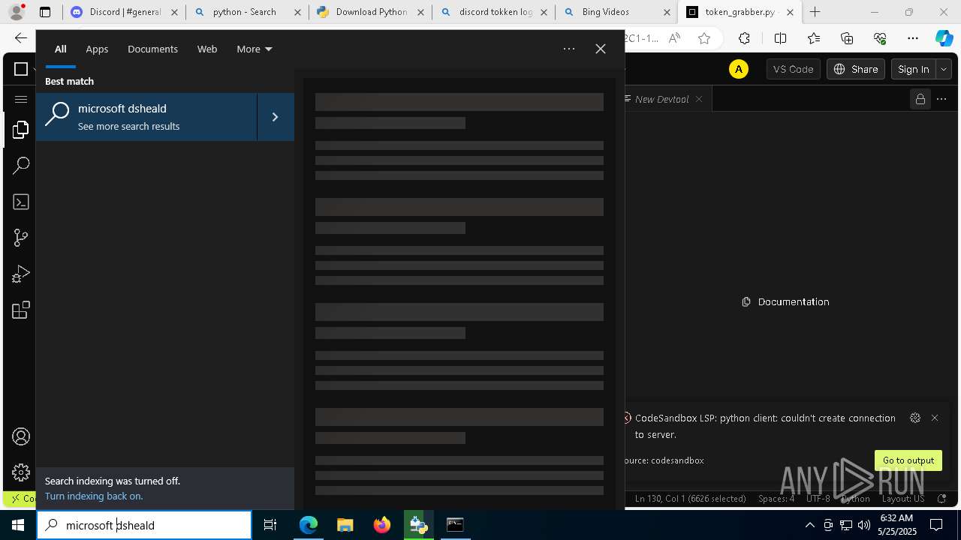This screenshot has width=961, height=540.
Task: Click the Go to output button
Action: tap(908, 460)
